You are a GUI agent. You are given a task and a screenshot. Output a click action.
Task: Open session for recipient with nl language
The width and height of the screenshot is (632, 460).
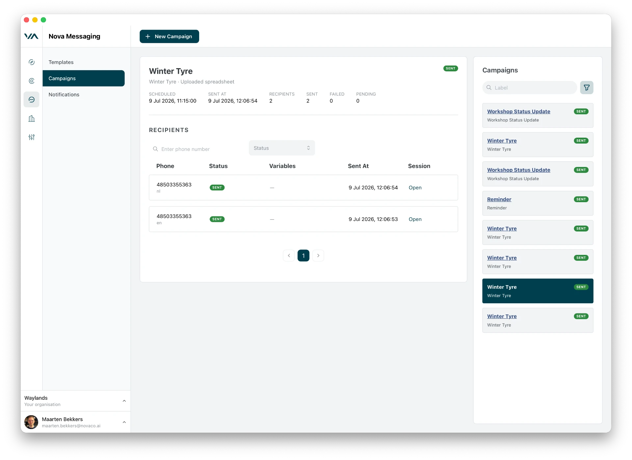click(415, 188)
